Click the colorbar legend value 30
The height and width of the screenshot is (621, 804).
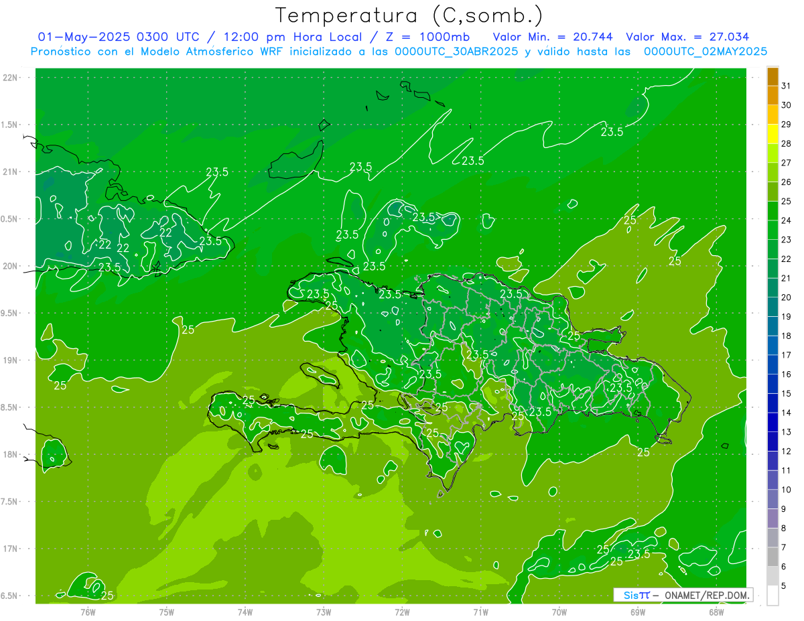pos(787,105)
